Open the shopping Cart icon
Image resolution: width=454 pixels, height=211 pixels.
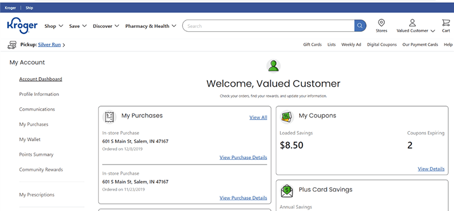[x=445, y=23]
